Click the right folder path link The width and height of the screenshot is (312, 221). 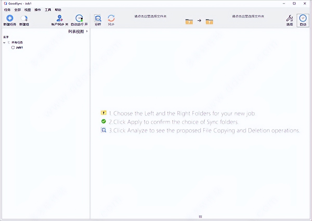[x=248, y=16]
